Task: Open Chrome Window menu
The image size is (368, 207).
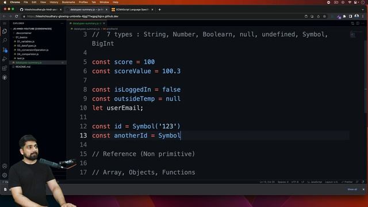Action: tap(104, 2)
